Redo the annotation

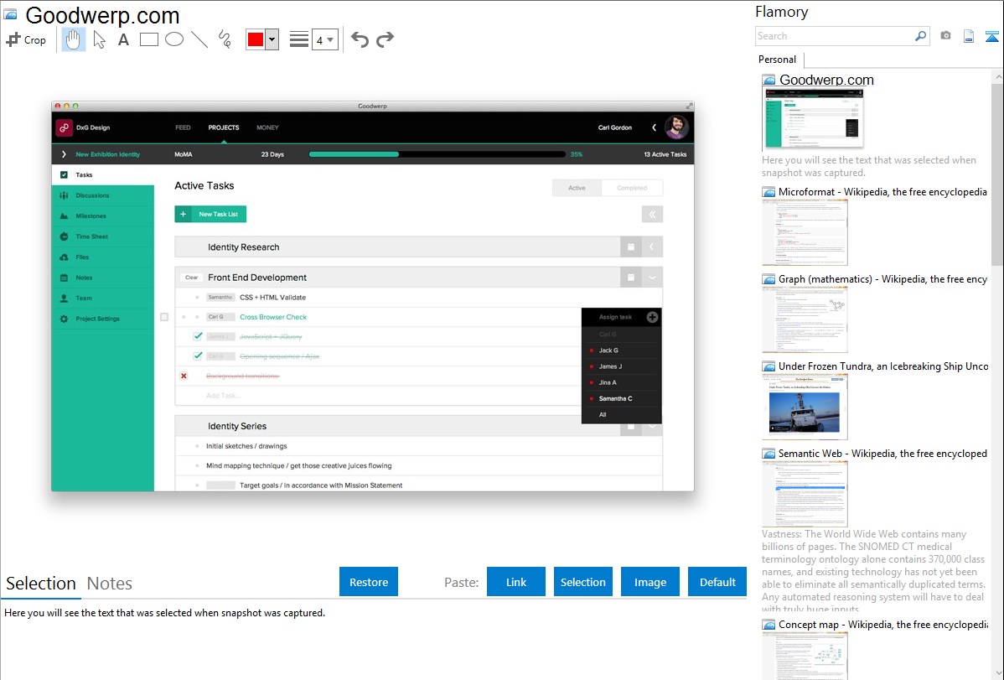[385, 39]
